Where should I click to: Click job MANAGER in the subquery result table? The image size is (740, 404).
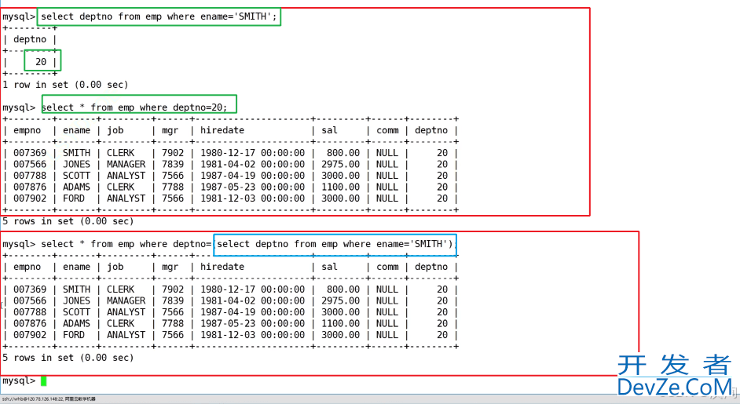[x=126, y=300]
